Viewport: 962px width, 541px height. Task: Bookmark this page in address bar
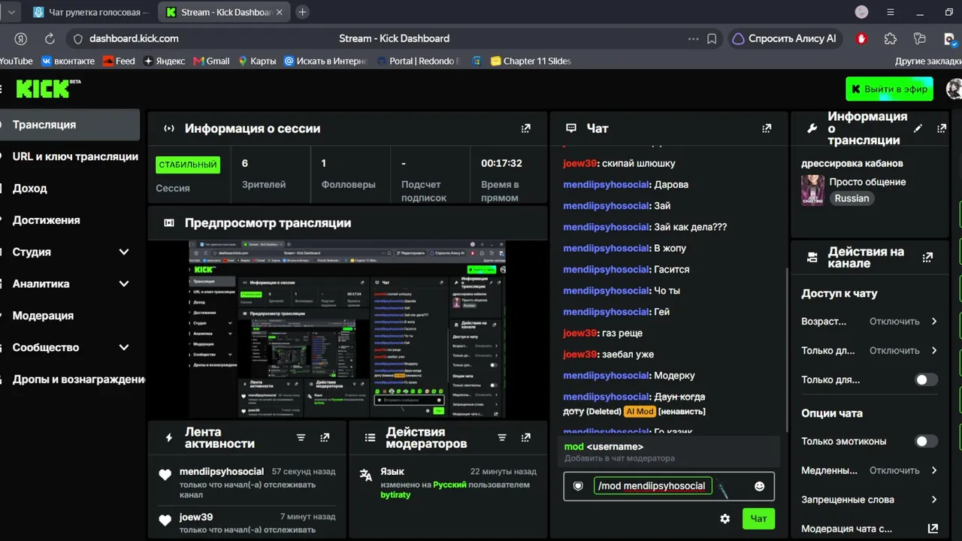712,38
